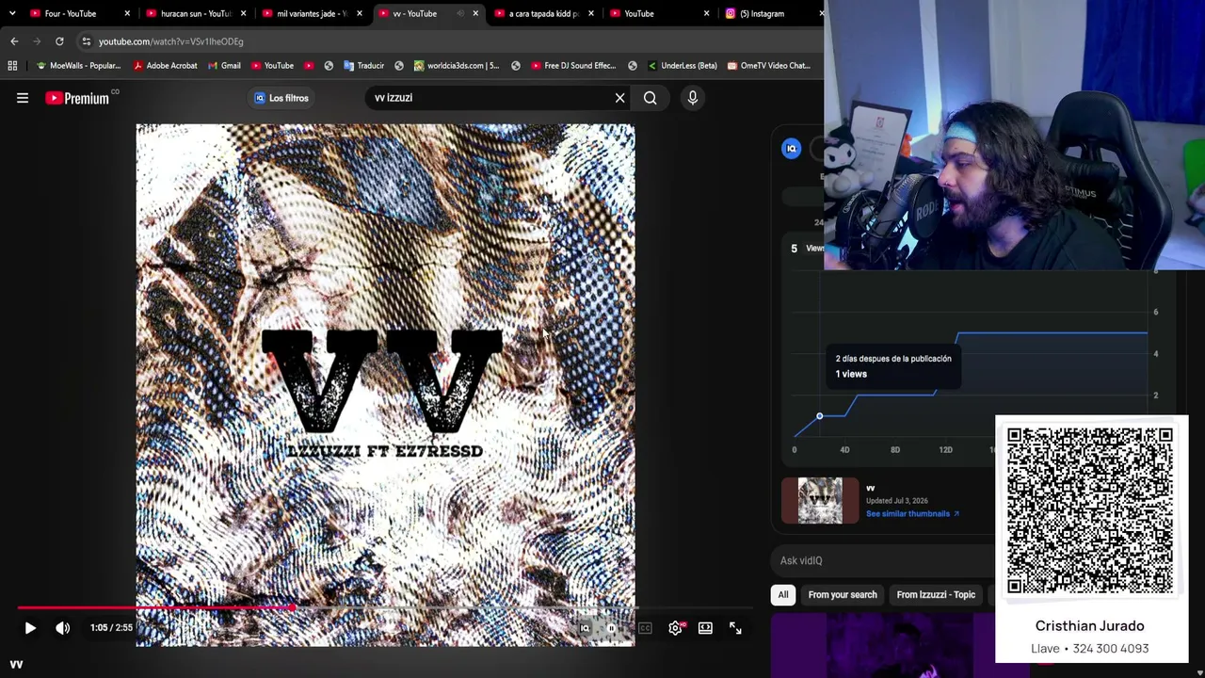Play the paused video

click(30, 628)
